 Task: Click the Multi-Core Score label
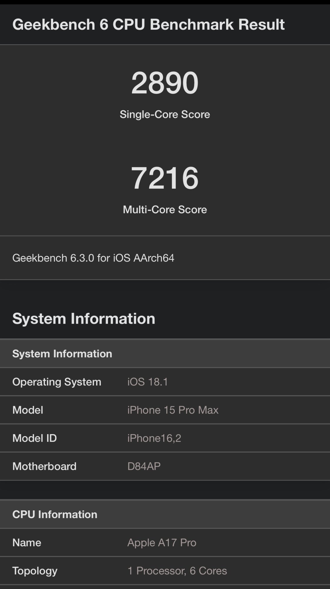coord(165,209)
